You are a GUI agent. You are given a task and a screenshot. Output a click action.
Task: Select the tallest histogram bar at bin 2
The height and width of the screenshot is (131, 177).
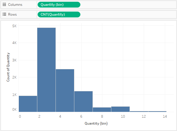[46, 70]
